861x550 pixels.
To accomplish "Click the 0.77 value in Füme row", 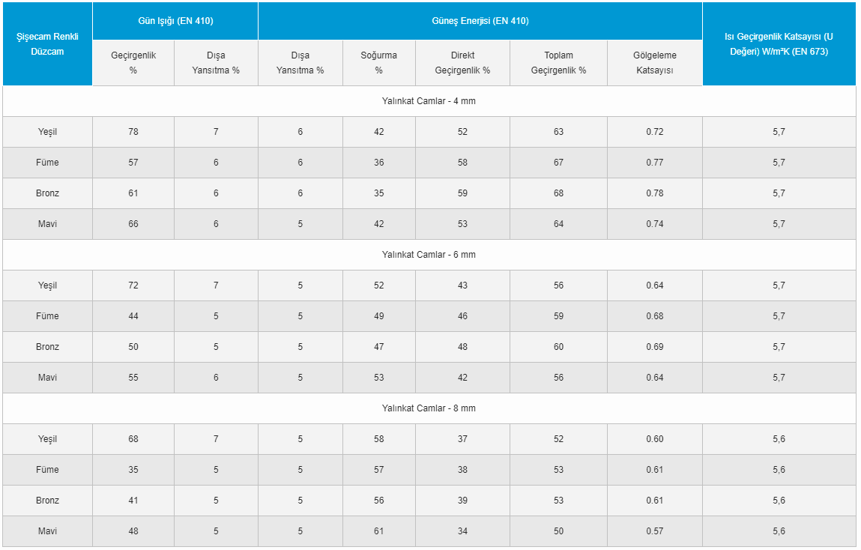I will pos(655,163).
